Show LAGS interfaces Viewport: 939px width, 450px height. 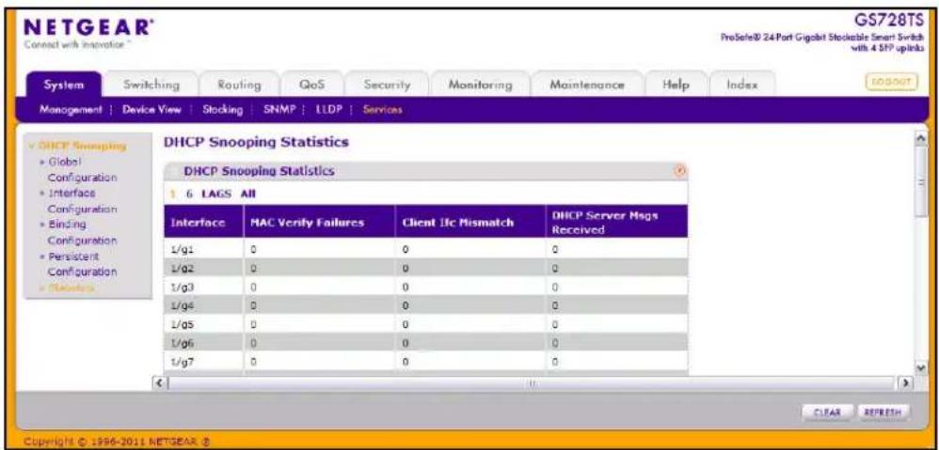coord(215,194)
